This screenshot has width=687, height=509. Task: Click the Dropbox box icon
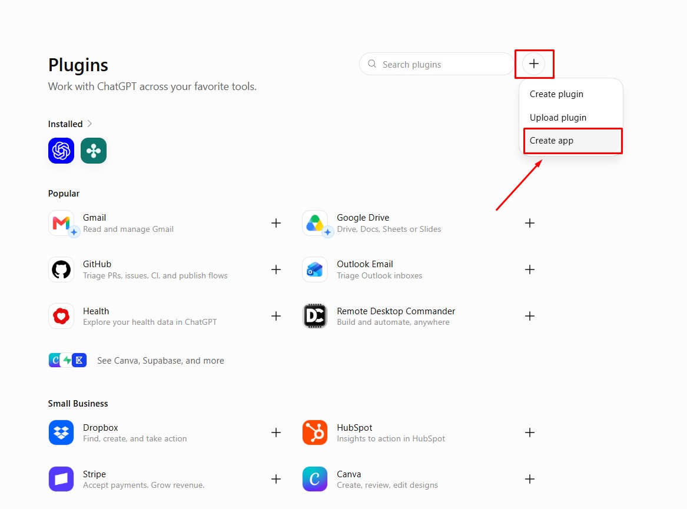point(61,433)
